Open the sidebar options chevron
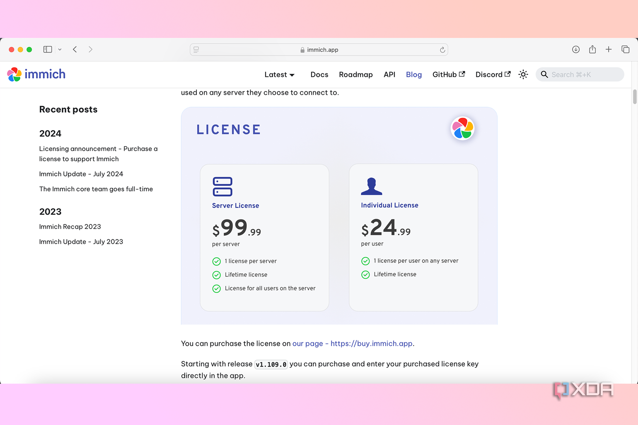Image resolution: width=638 pixels, height=425 pixels. tap(60, 49)
